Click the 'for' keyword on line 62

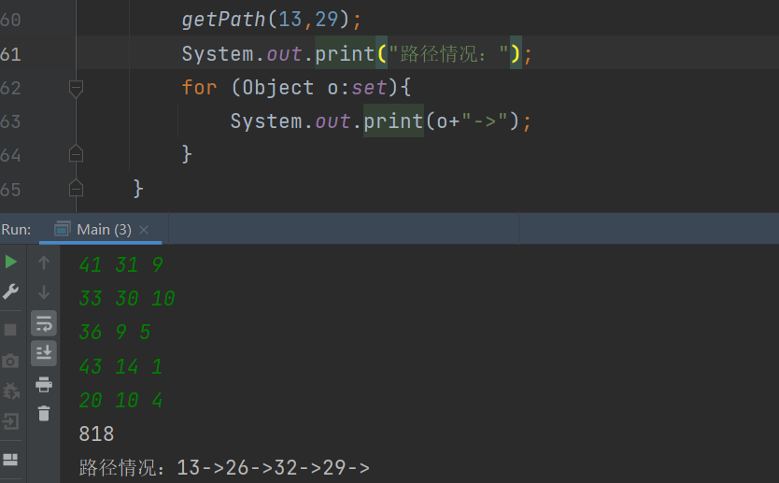pyautogui.click(x=199, y=88)
